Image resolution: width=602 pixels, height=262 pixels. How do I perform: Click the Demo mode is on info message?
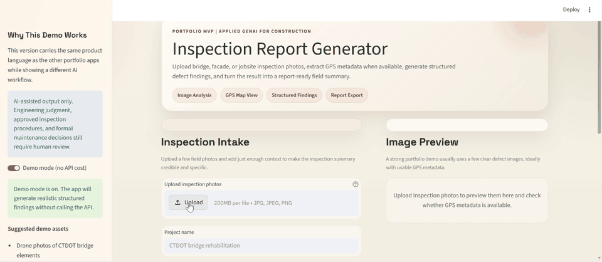click(x=55, y=198)
